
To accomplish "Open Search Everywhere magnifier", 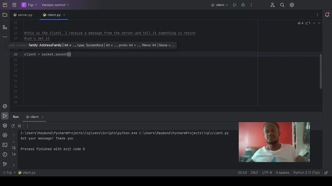I will tap(282, 5).
